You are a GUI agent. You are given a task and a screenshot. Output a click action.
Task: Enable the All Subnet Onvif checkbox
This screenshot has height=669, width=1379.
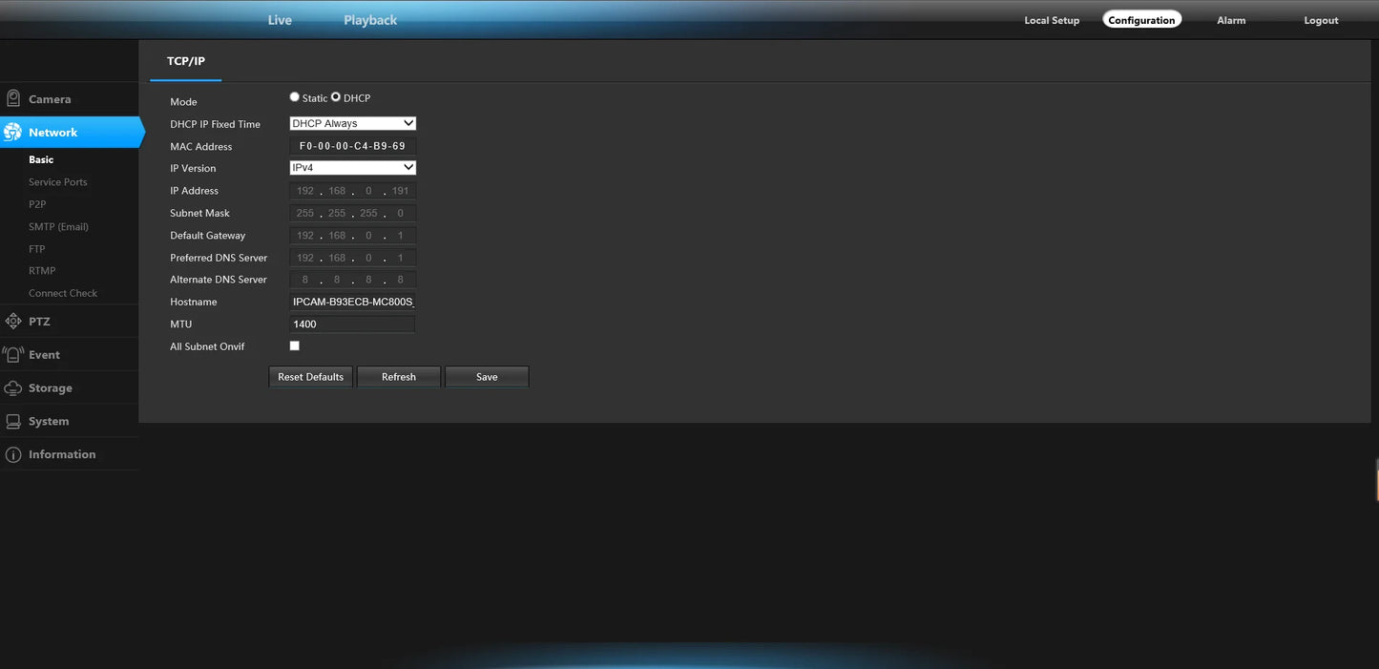[x=295, y=345]
